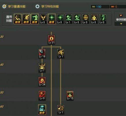This screenshot has height=116, width=126.
Task: Click the Lv 15 skill icon
Action: 70,95
